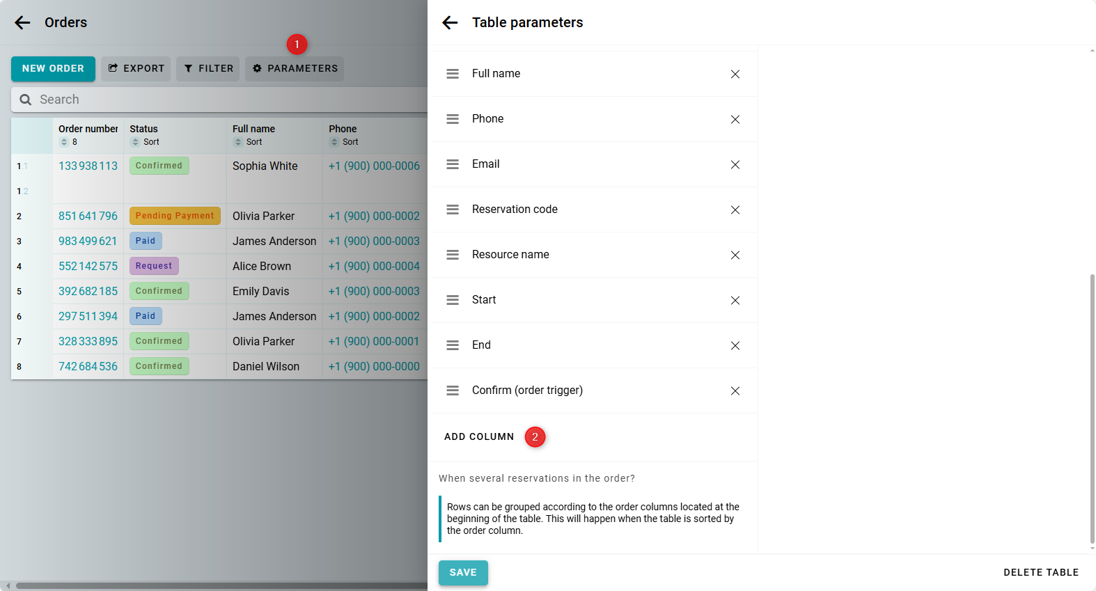
Task: Toggle the Order number sort arrows
Action: pyautogui.click(x=64, y=142)
